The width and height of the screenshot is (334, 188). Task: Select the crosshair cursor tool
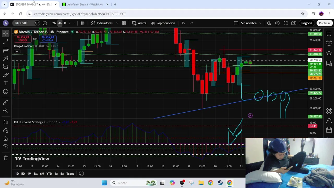(x=6, y=33)
